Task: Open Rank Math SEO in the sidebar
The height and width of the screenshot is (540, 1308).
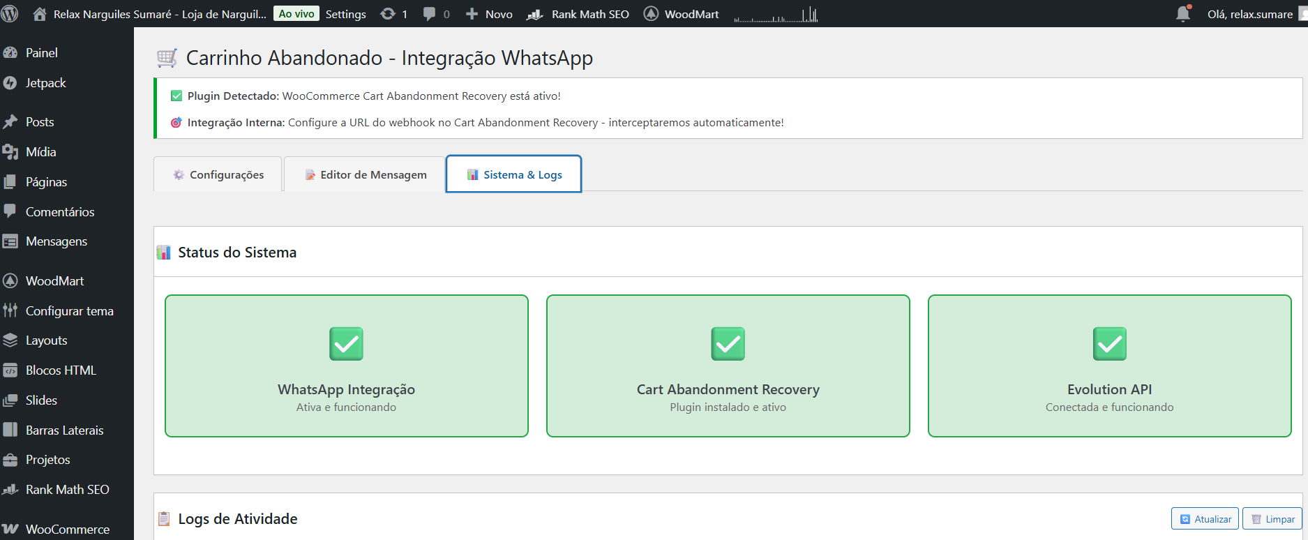Action: [x=67, y=490]
